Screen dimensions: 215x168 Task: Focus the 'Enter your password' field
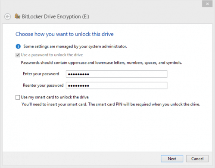(x=116, y=74)
